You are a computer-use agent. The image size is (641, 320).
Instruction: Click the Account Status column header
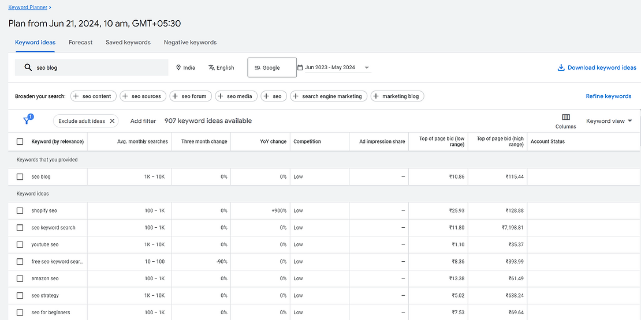click(547, 142)
